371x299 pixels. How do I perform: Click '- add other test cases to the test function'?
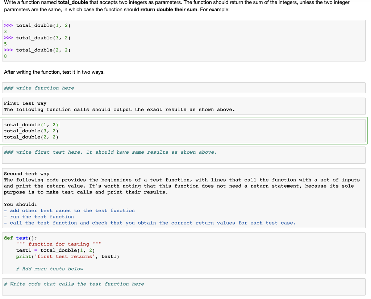69,211
